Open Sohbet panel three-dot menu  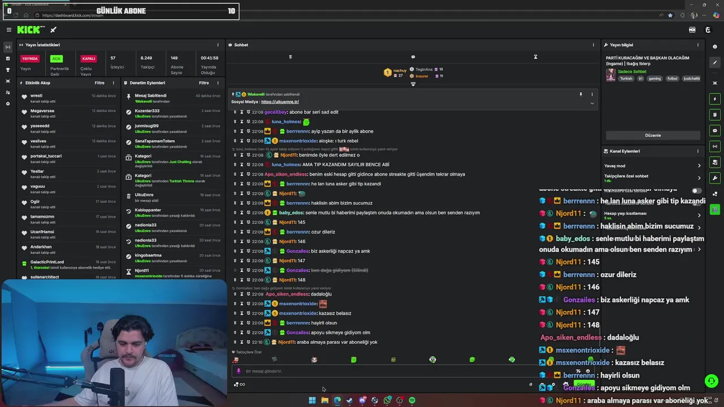pos(593,45)
